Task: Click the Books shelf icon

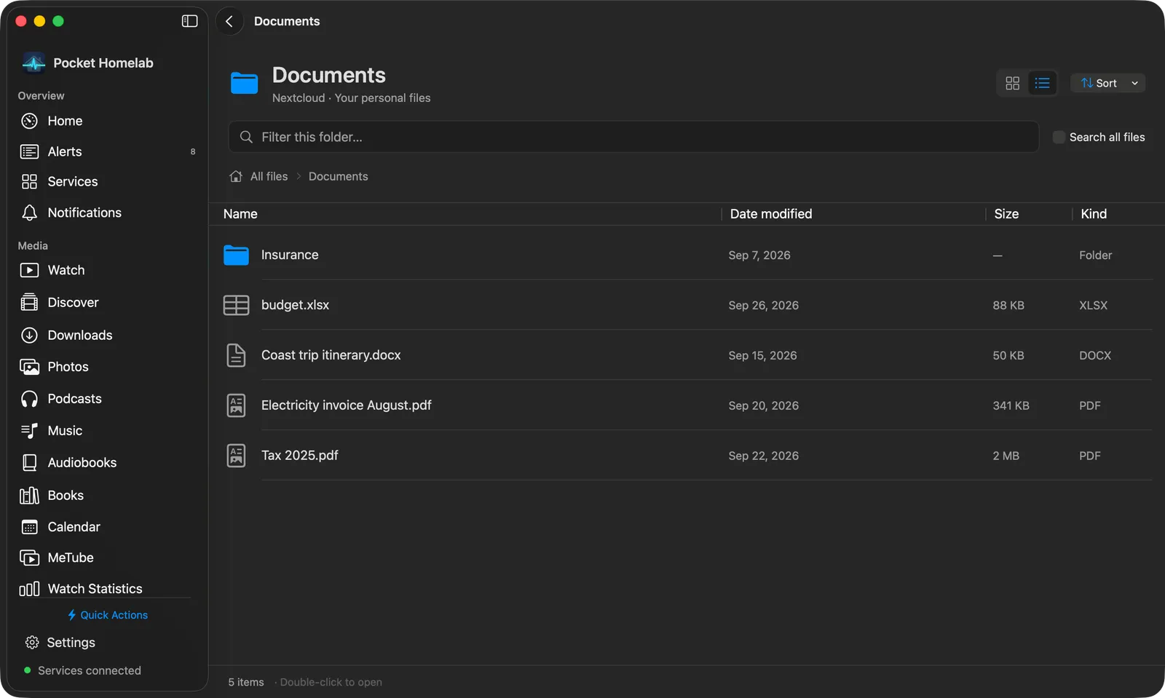Action: 29,495
